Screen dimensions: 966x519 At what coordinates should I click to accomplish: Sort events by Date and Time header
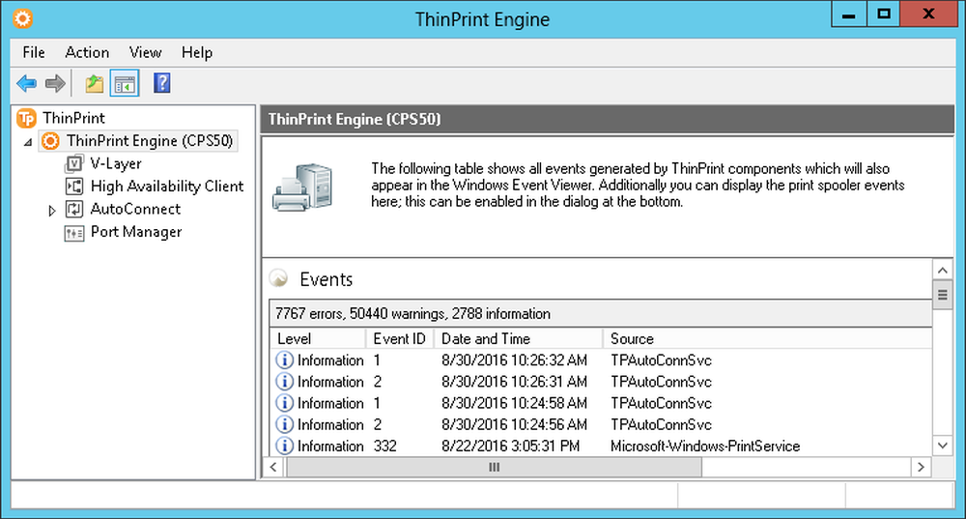[485, 339]
